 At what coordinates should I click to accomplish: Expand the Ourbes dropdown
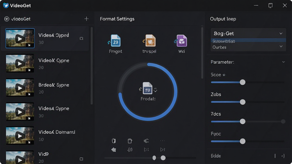tap(248, 47)
